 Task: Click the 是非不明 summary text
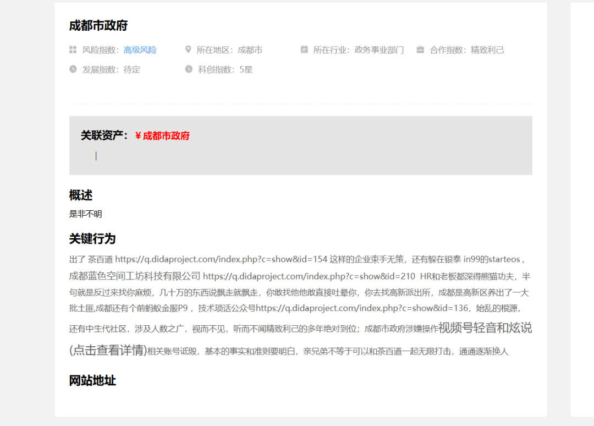click(86, 214)
